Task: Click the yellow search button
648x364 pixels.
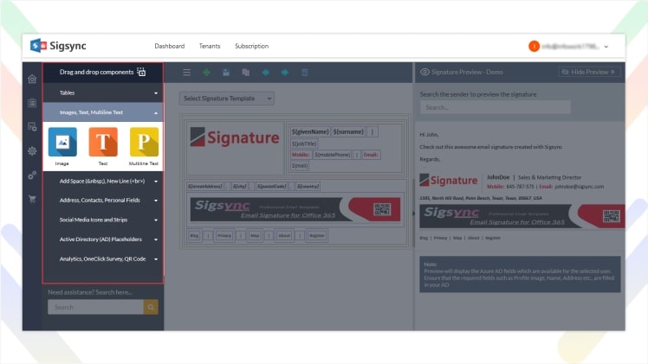Action: (151, 307)
